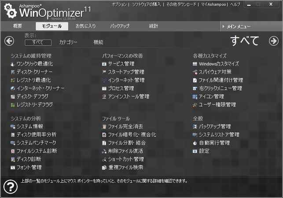Click the ディスク・デフラグ icon
This screenshot has width=283, height=198.
point(13,96)
